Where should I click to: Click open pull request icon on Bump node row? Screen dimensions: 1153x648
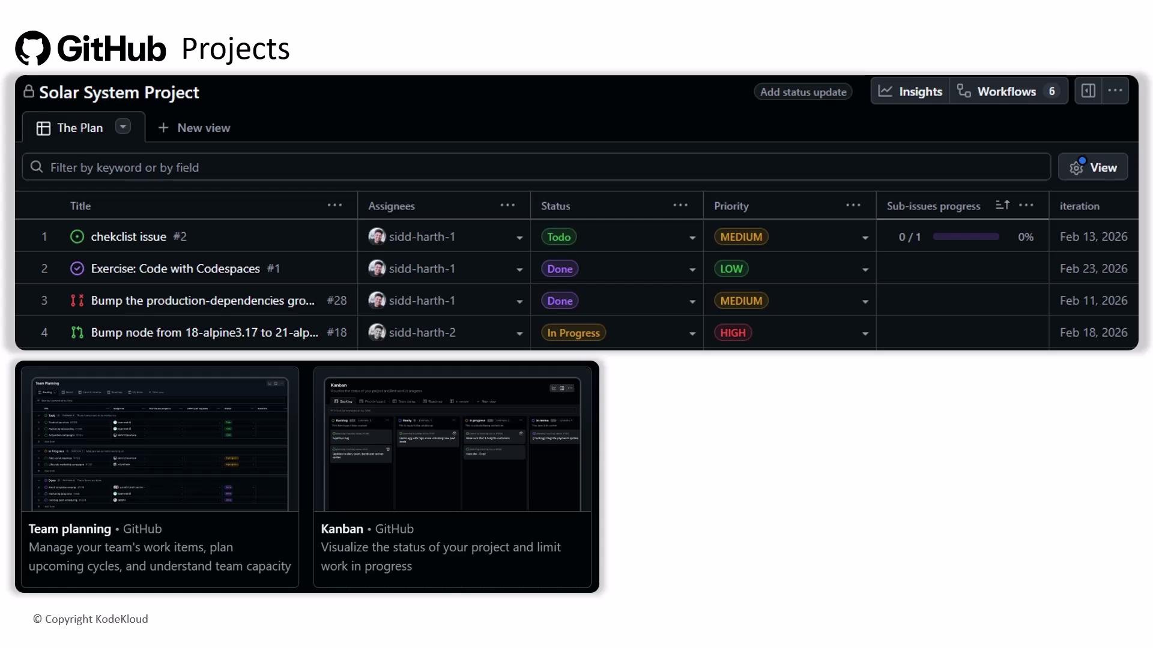pyautogui.click(x=77, y=332)
